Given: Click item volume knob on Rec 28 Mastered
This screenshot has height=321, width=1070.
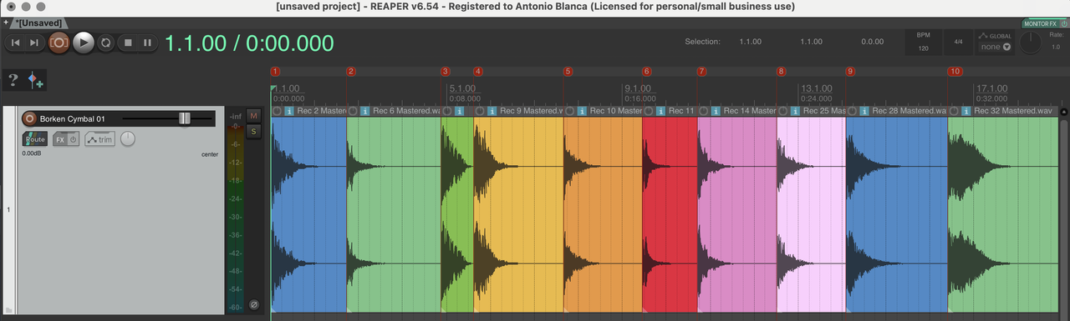Looking at the screenshot, I should pyautogui.click(x=852, y=111).
